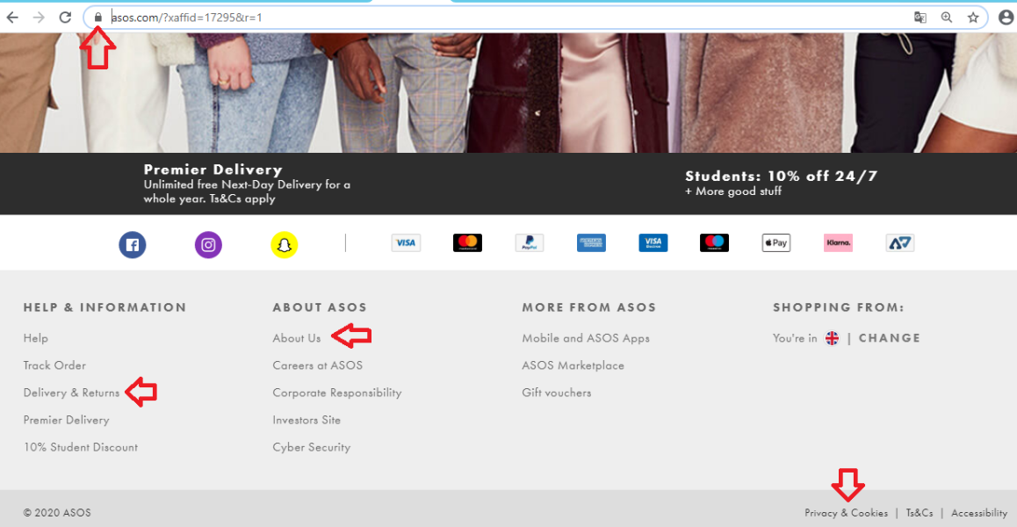1017x527 pixels.
Task: Click the zoom magnifier icon in address bar
Action: click(x=947, y=18)
